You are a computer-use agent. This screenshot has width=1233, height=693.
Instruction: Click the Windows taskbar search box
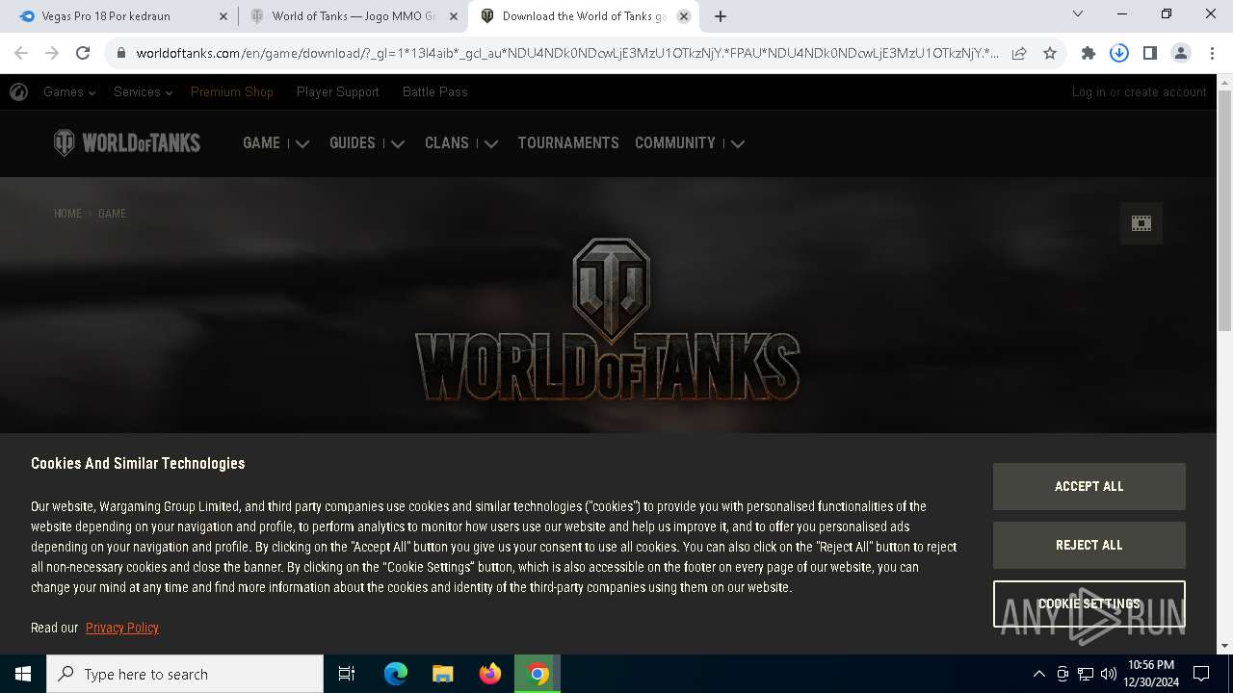(x=185, y=674)
